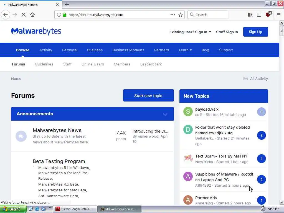Click the All Activity newspaper icon
The width and height of the screenshot is (284, 213).
click(x=245, y=78)
